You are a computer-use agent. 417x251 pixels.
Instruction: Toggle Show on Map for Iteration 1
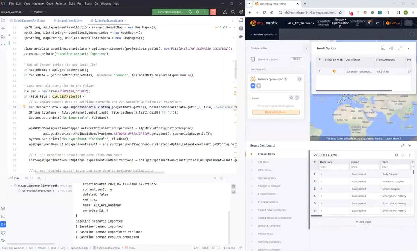point(334,72)
